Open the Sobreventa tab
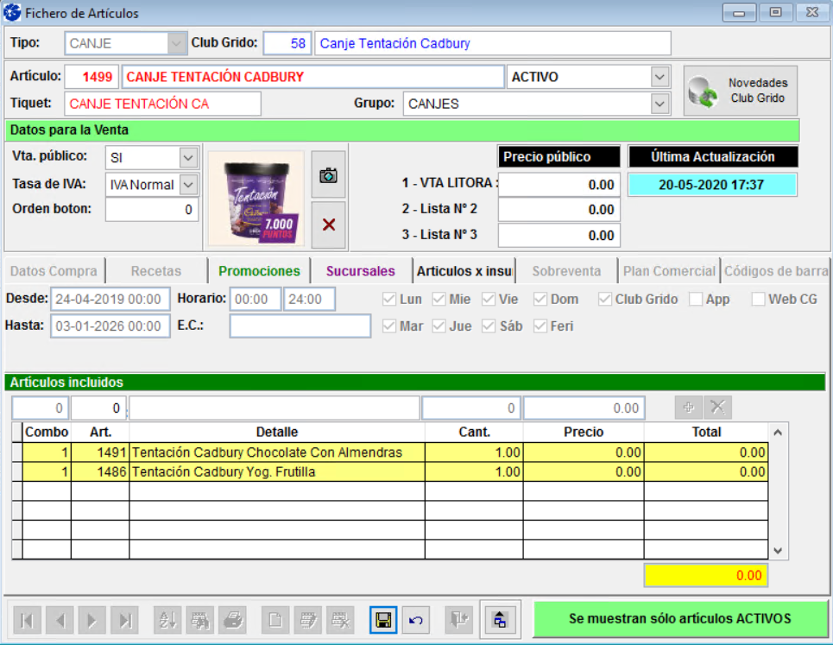 566,271
